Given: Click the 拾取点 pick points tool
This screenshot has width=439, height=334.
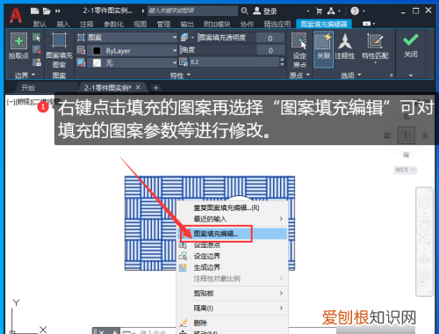Looking at the screenshot, I should click(18, 46).
